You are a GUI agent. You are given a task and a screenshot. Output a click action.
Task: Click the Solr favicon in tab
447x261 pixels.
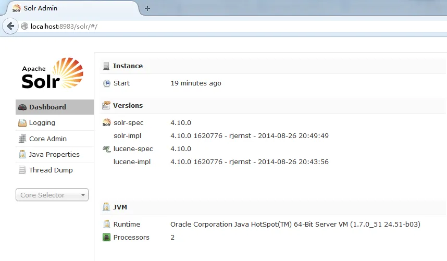click(16, 8)
